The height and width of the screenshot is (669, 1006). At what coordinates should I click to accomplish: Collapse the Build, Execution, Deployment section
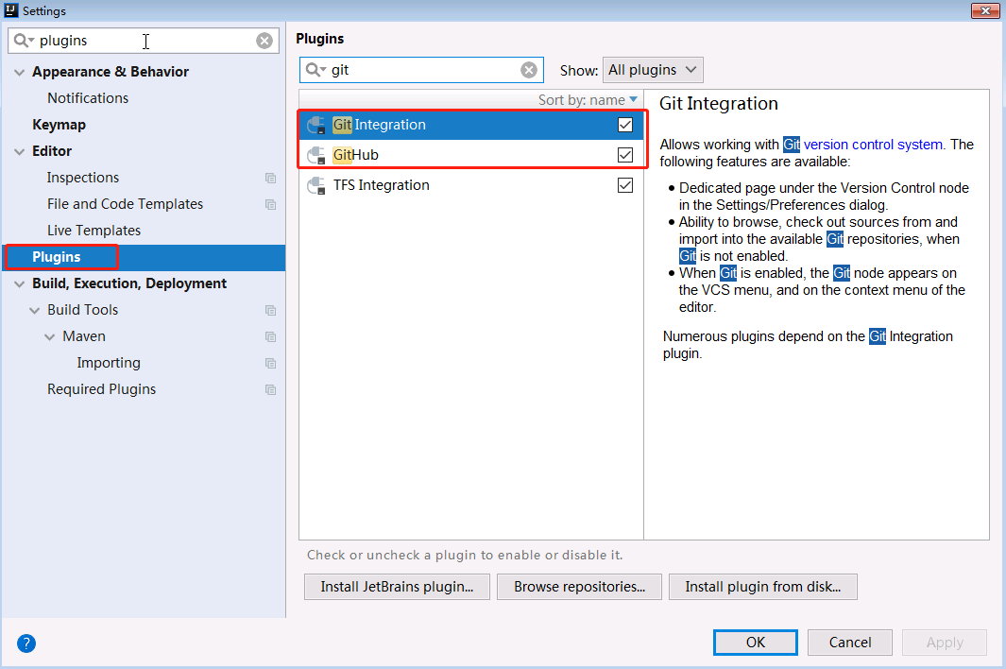point(19,283)
